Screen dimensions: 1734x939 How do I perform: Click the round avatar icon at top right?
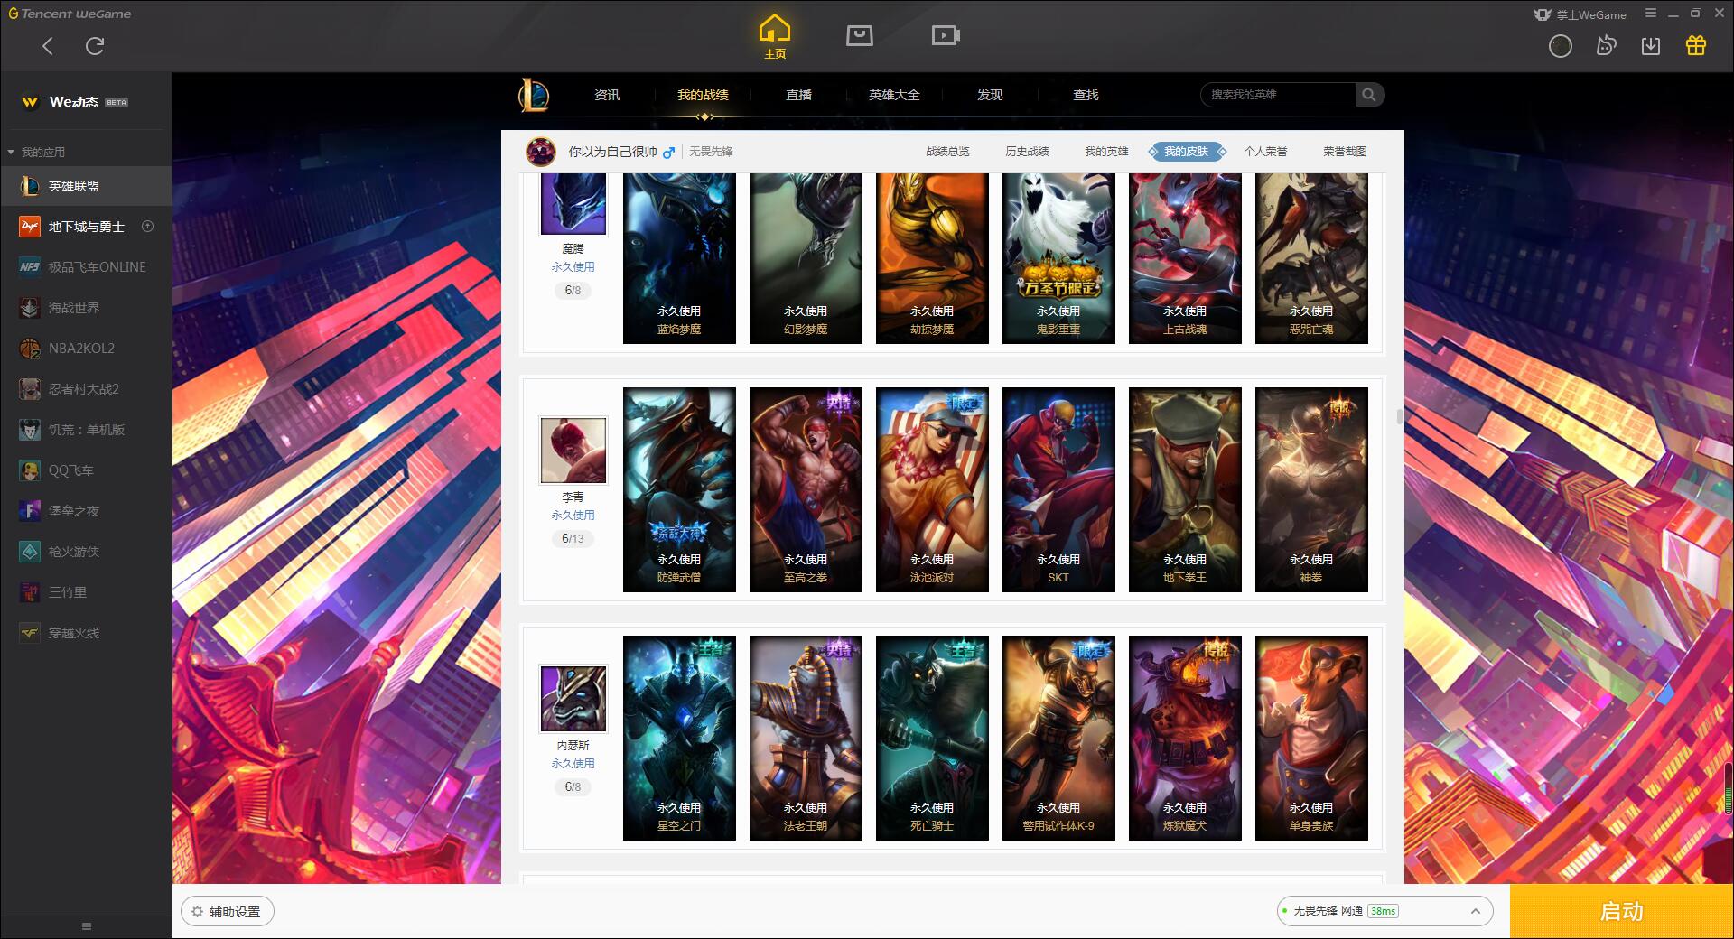[x=1561, y=46]
